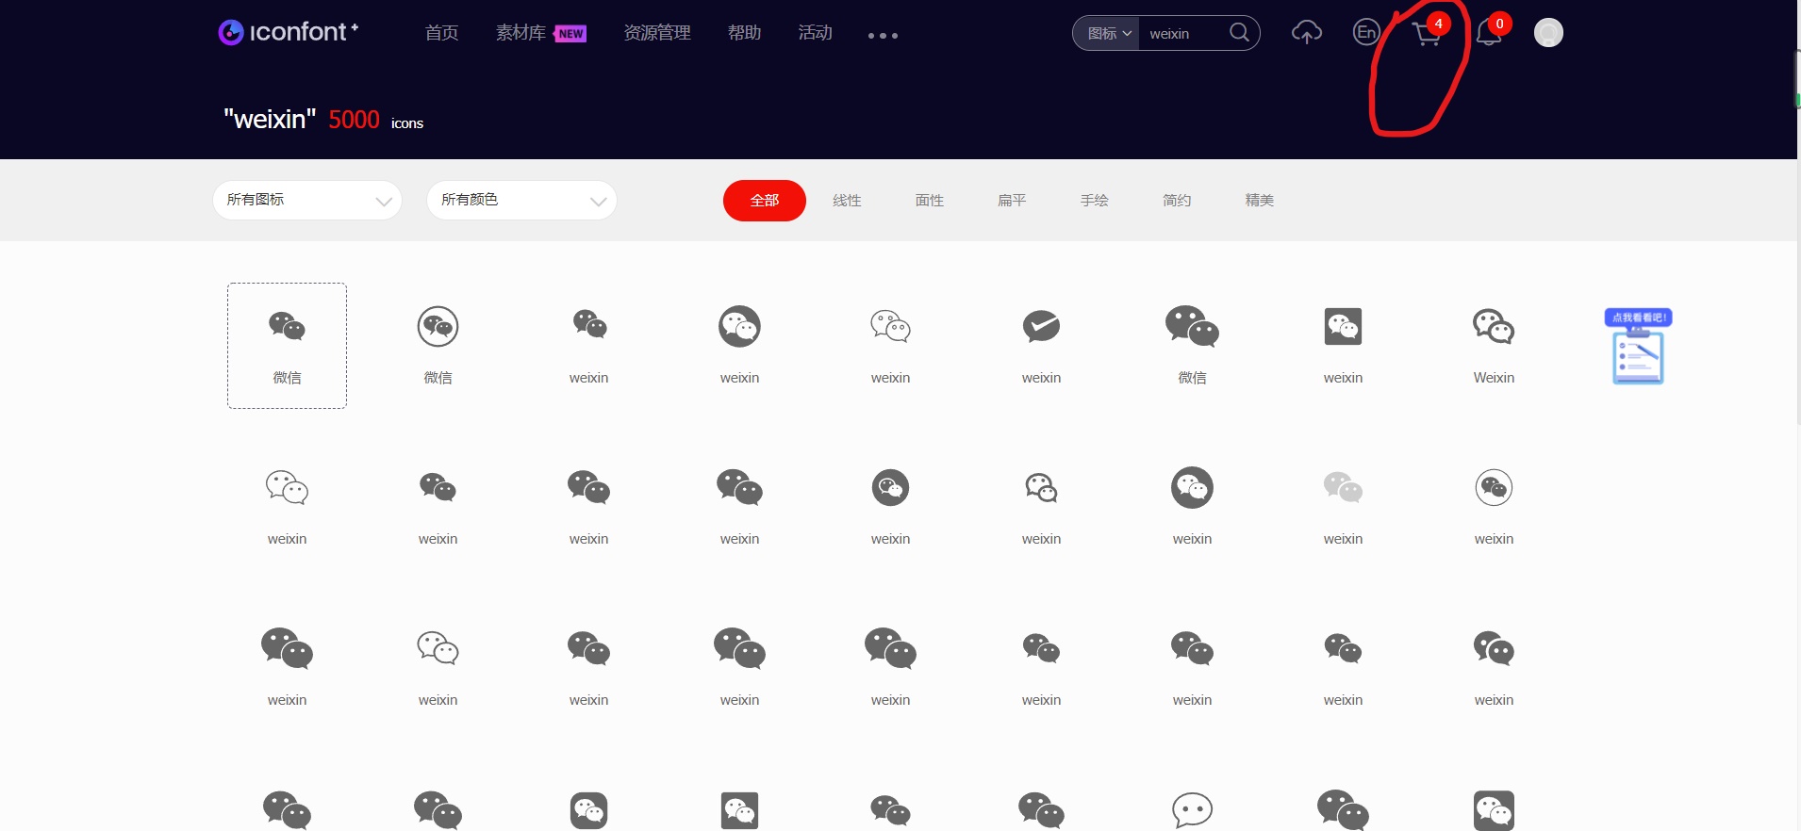Open the user avatar menu

click(x=1548, y=33)
